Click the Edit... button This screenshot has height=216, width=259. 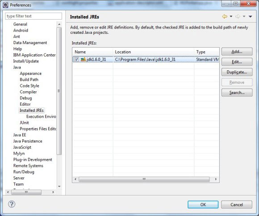237,62
